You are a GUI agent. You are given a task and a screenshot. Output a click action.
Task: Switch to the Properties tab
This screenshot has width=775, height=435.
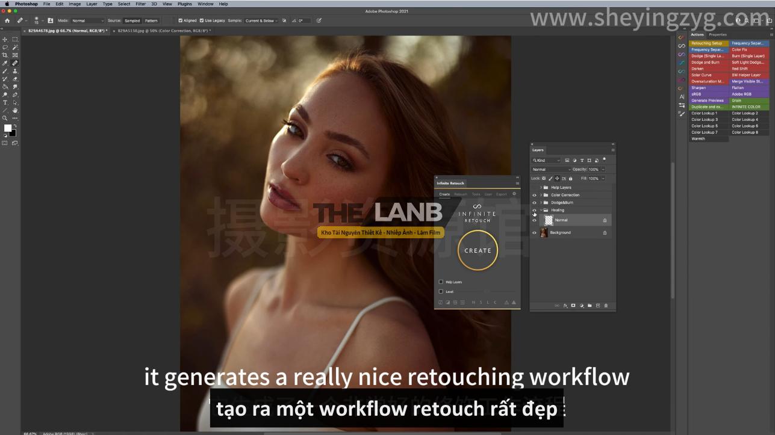718,35
